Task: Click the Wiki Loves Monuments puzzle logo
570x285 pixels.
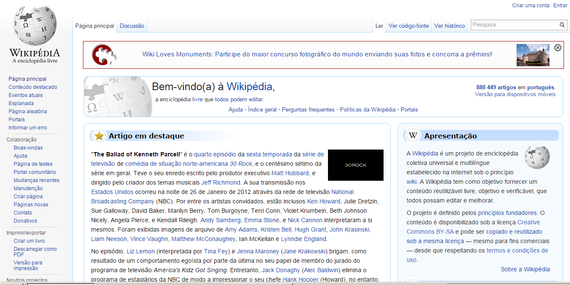Action: (x=104, y=55)
